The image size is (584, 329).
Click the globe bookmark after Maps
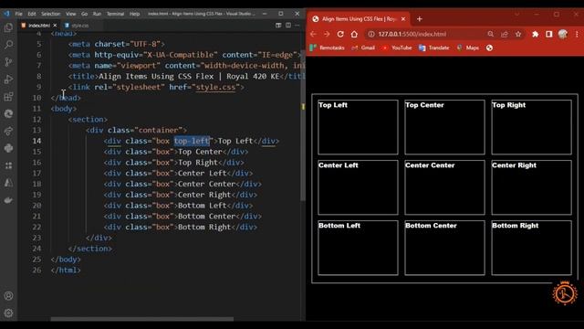click(489, 48)
